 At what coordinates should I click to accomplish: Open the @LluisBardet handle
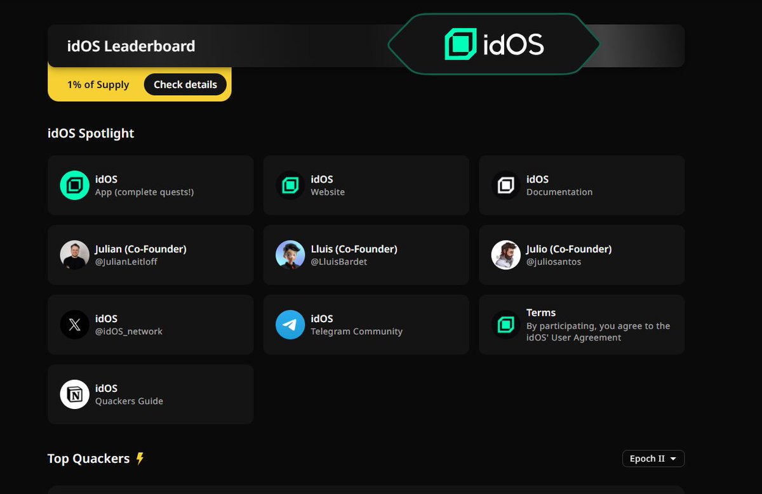coord(339,262)
